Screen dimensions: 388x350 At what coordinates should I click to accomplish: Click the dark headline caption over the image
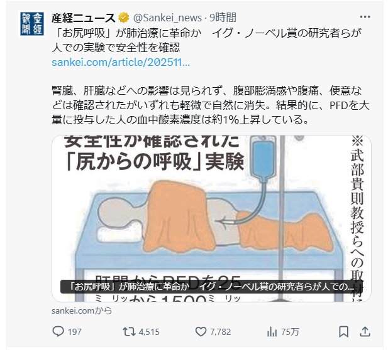pyautogui.click(x=211, y=287)
